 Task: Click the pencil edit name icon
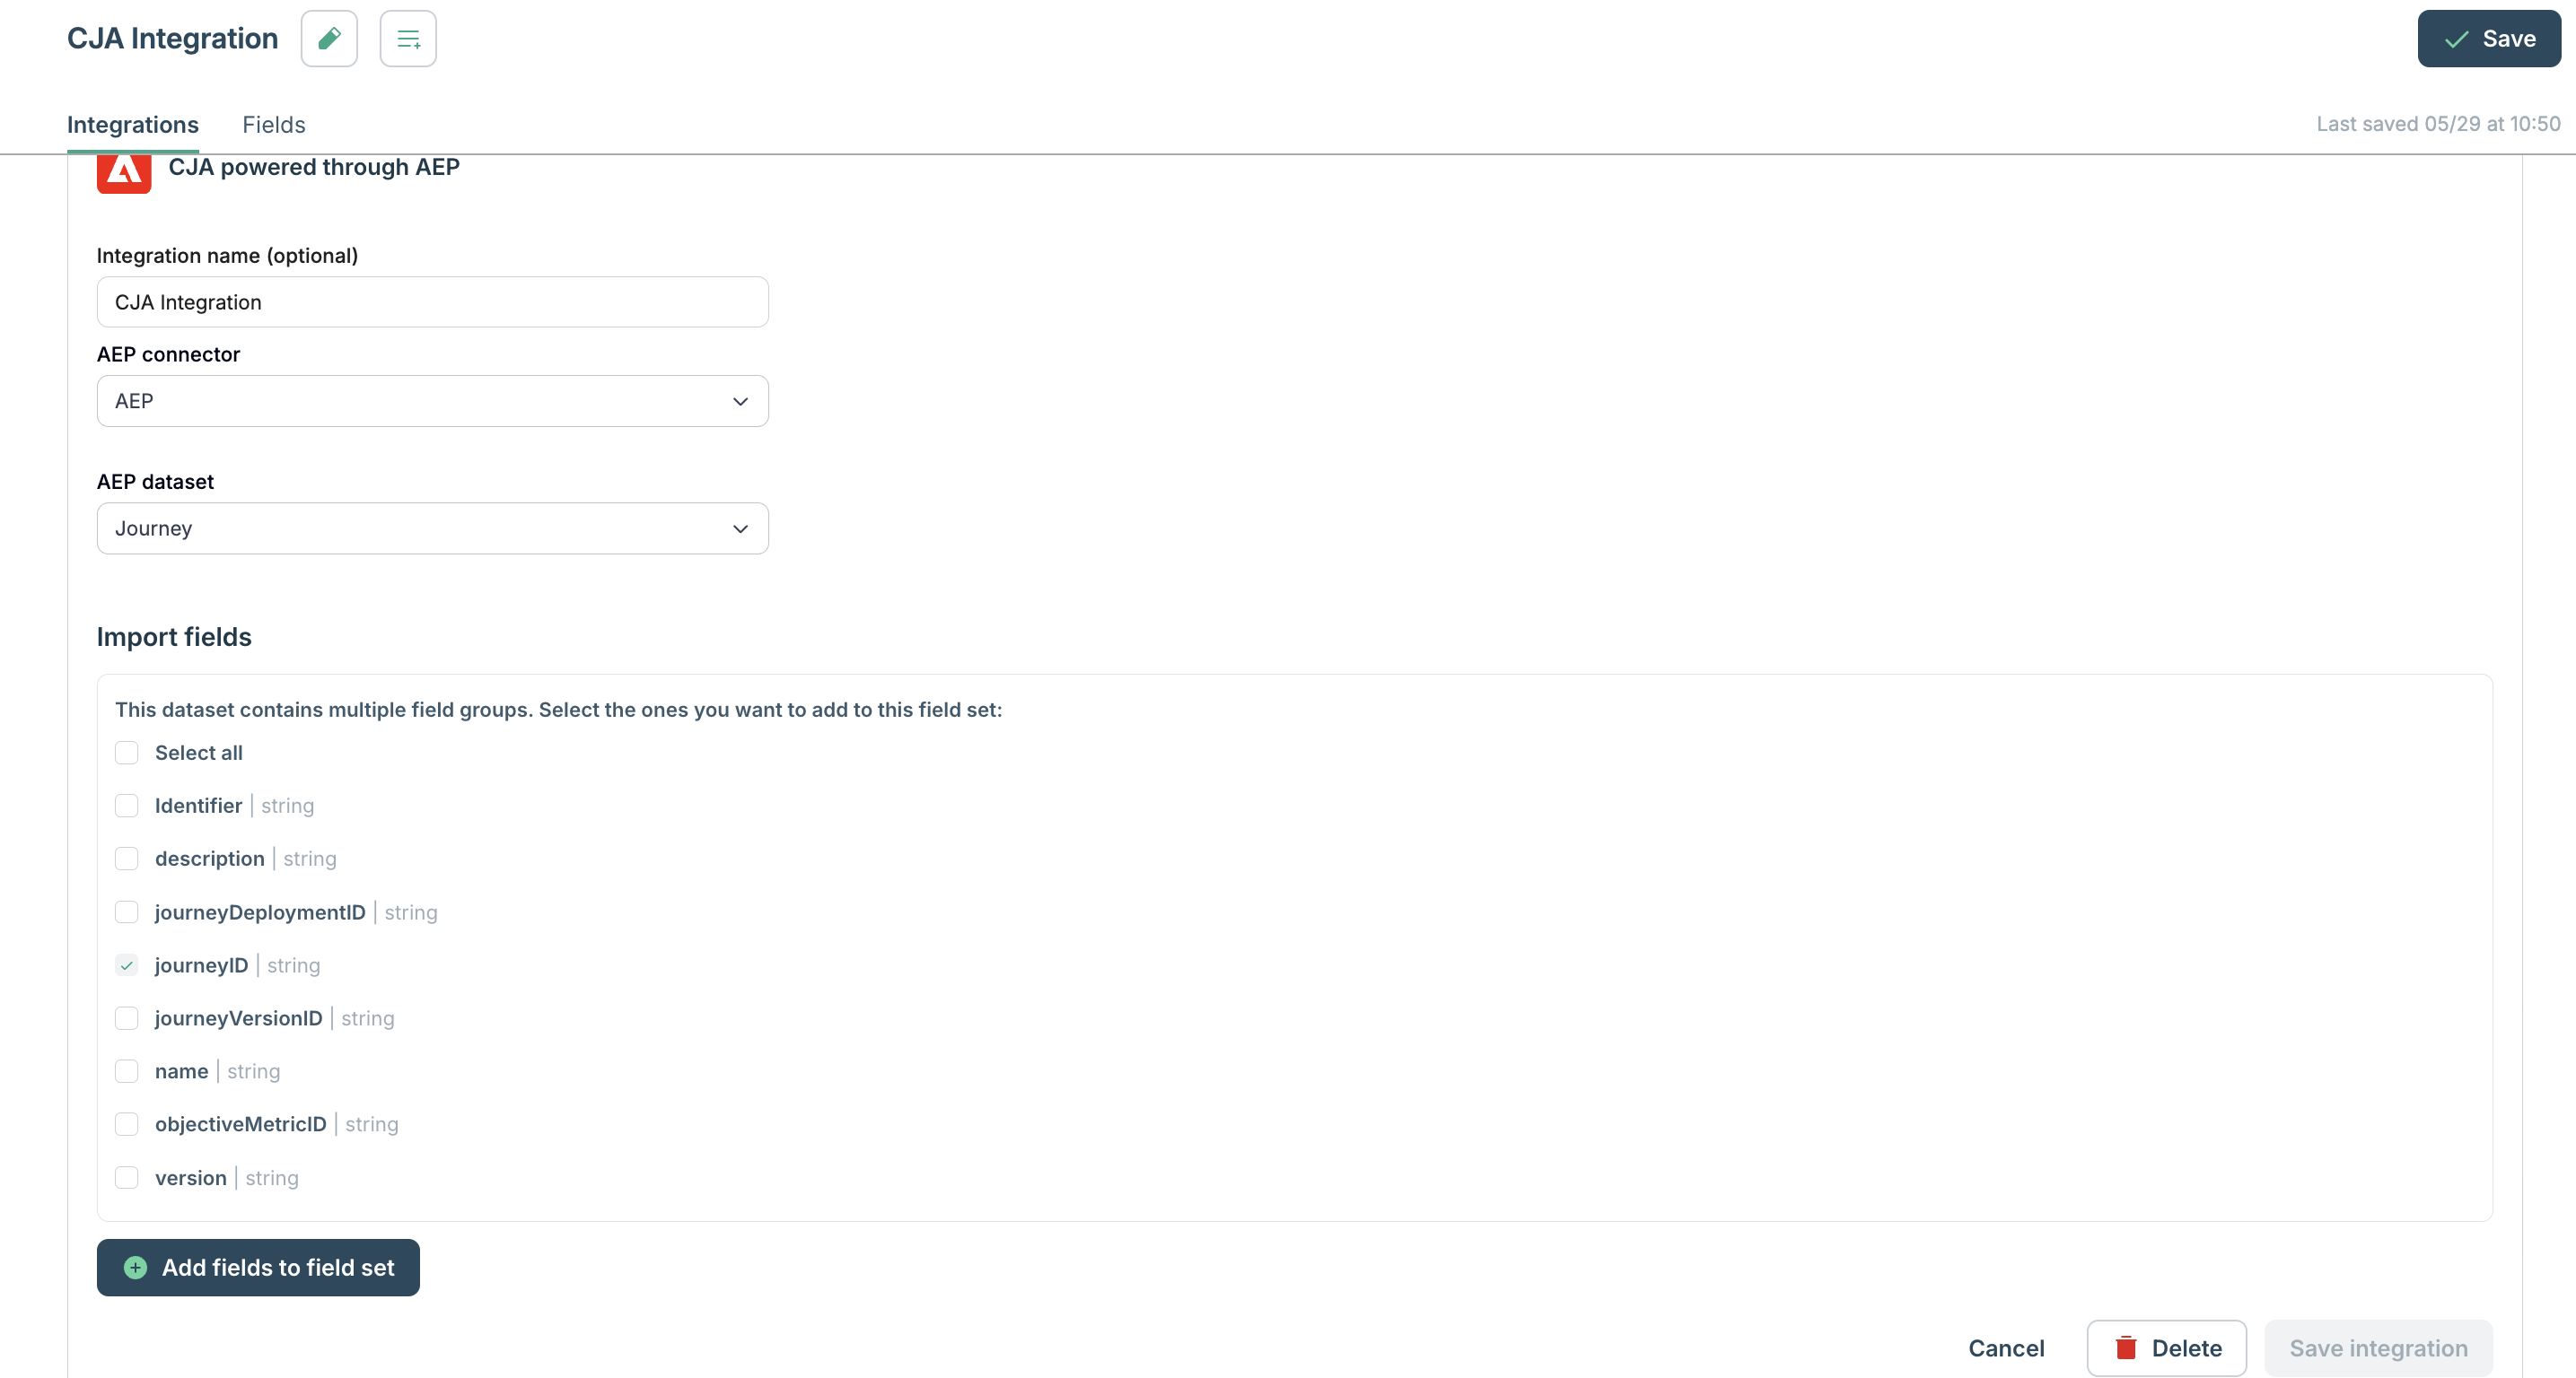(329, 39)
